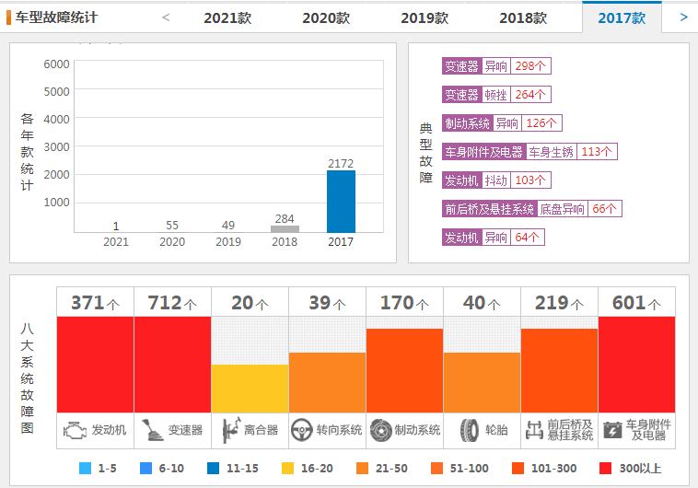The image size is (698, 488).
Task: Click the red 变速器 712个 column
Action: point(172,365)
